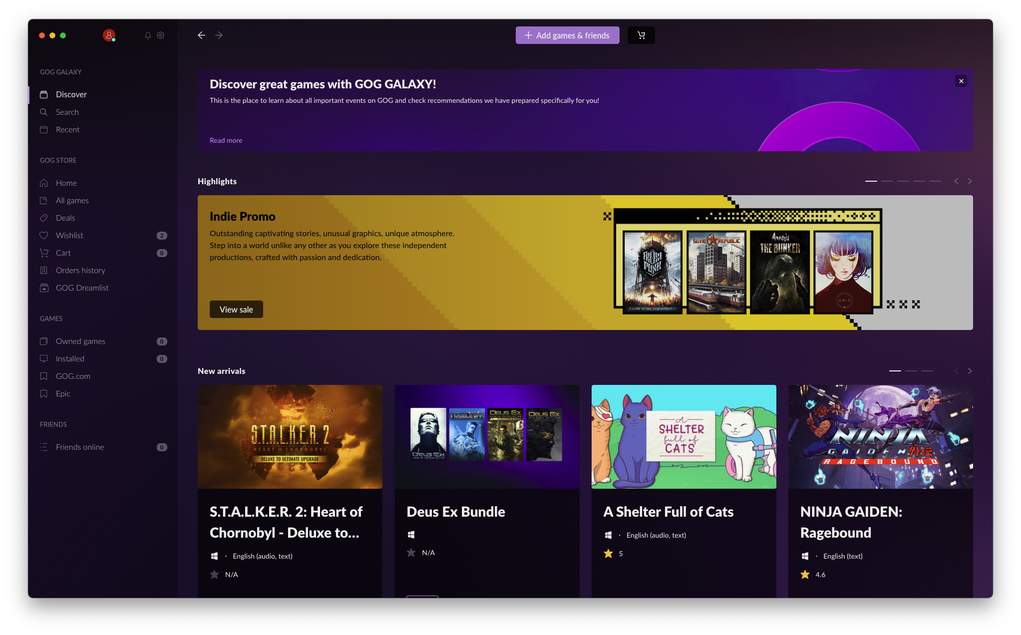Viewport: 1021px width, 635px height.
Task: Show previous Highlights slide
Action: pyautogui.click(x=956, y=181)
